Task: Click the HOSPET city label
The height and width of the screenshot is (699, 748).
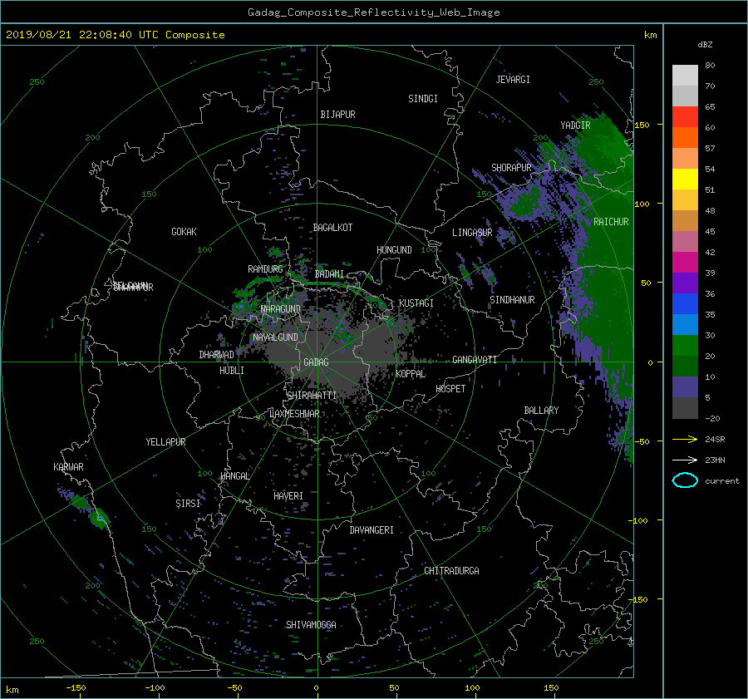Action: pyautogui.click(x=450, y=389)
